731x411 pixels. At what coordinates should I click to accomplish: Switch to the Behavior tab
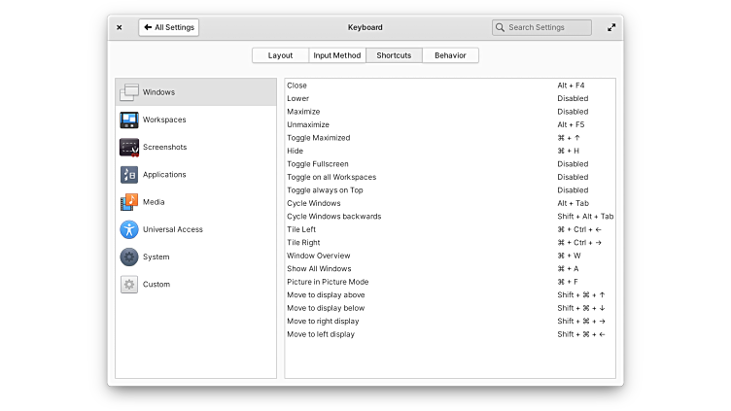pyautogui.click(x=450, y=55)
